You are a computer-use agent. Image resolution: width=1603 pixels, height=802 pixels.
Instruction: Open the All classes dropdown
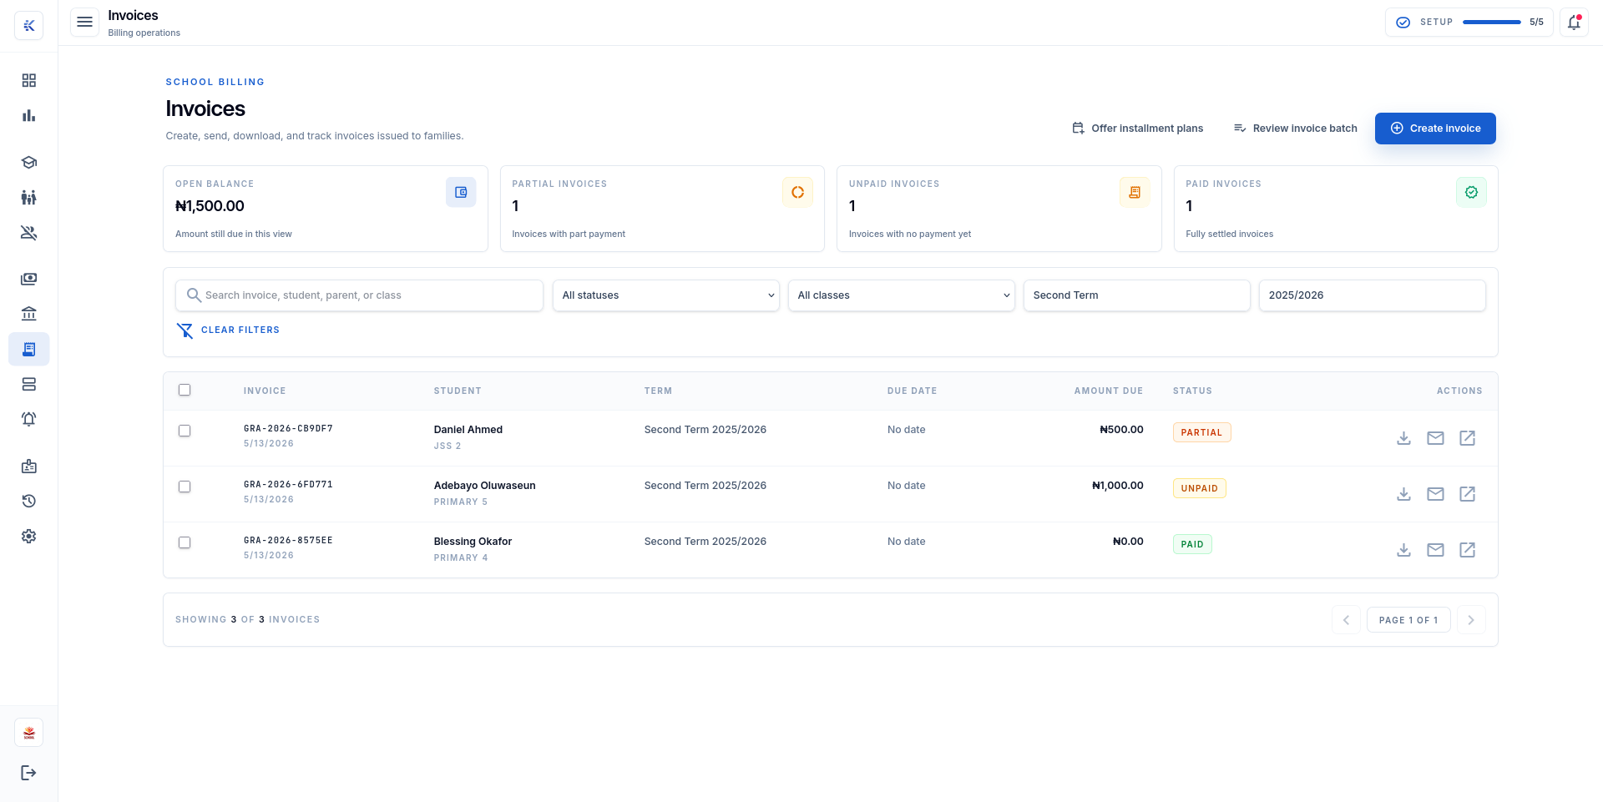coord(902,295)
